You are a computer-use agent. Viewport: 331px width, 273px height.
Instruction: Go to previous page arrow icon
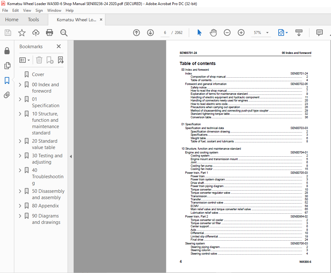click(136, 33)
